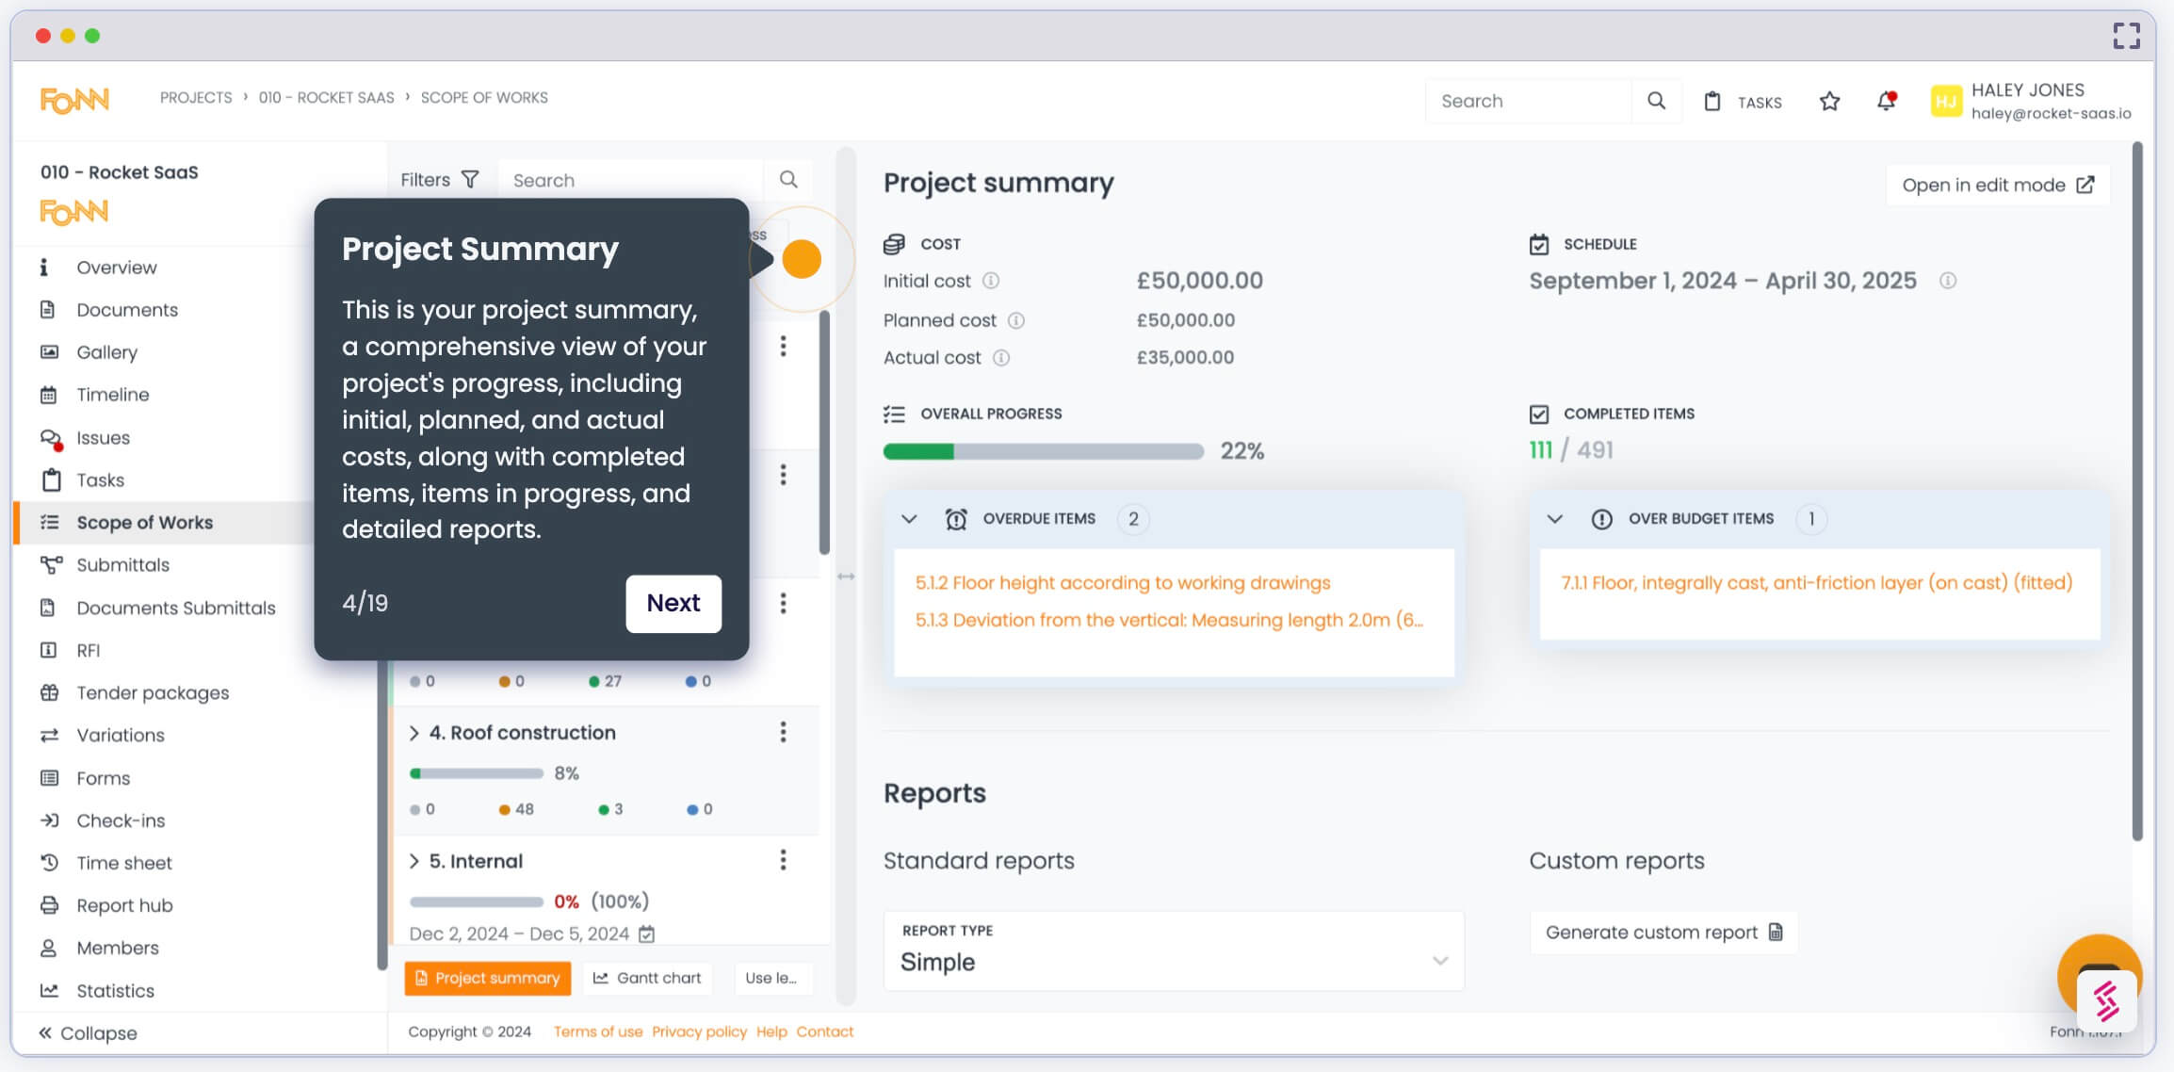Click info icon next to Planned cost
Viewport: 2174px width, 1072px height.
pos(1016,320)
